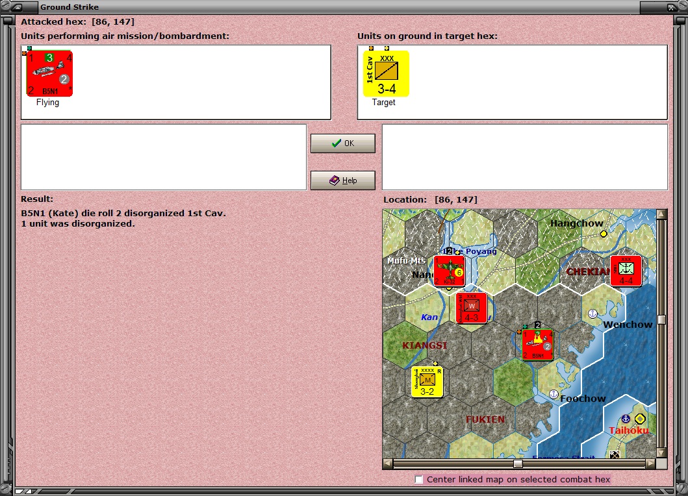Viewport: 688px width, 496px height.
Task: Click the KIANGSI region label on map
Action: [x=425, y=345]
